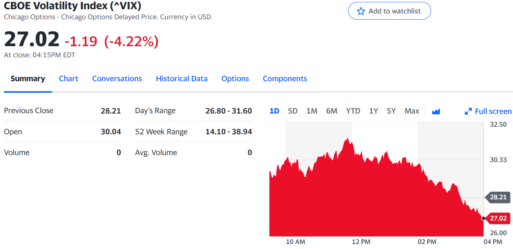Click the Day's Range value 26.80 - 31.60

pyautogui.click(x=229, y=111)
